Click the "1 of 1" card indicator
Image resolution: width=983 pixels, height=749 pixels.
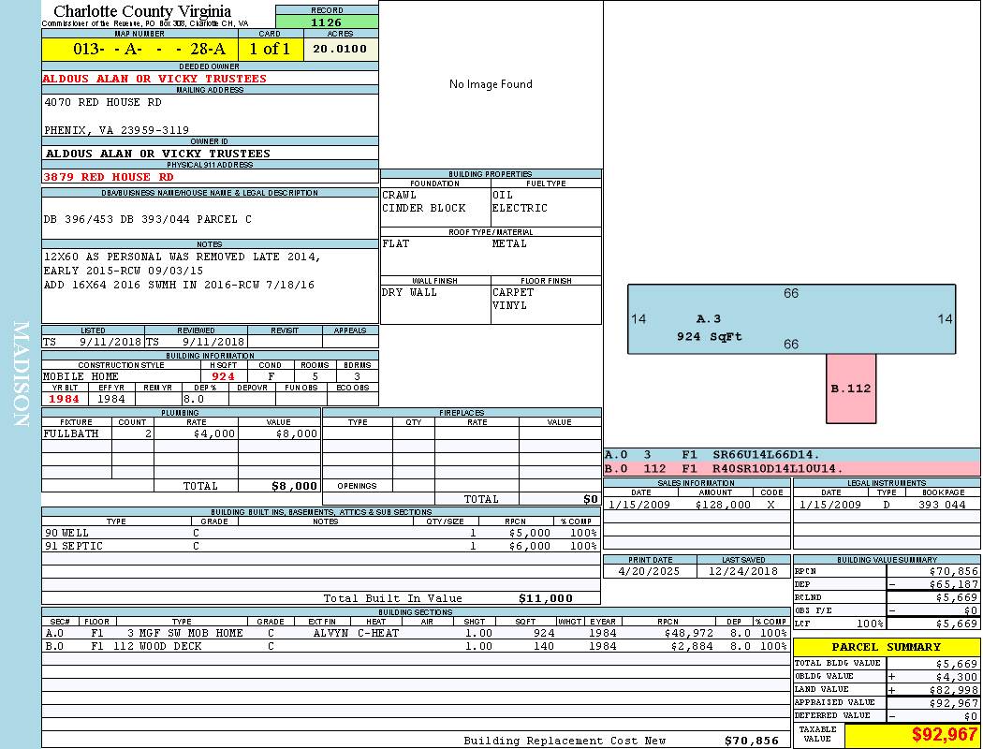tap(270, 49)
